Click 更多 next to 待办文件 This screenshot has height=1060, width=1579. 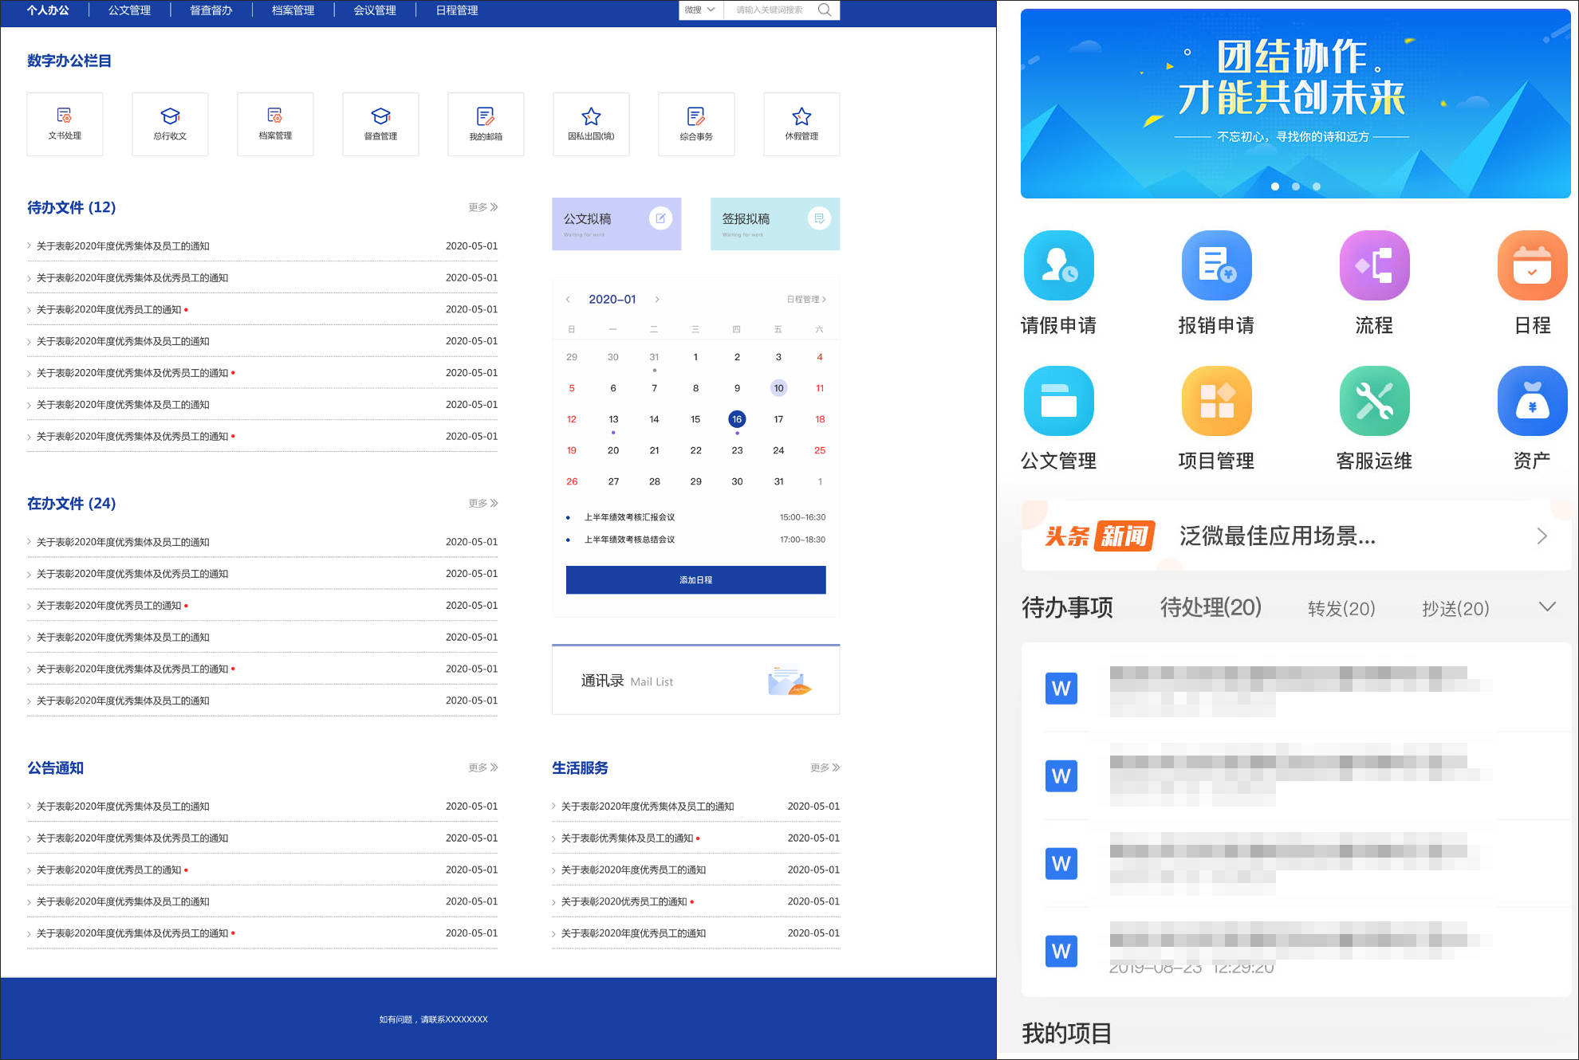click(483, 207)
